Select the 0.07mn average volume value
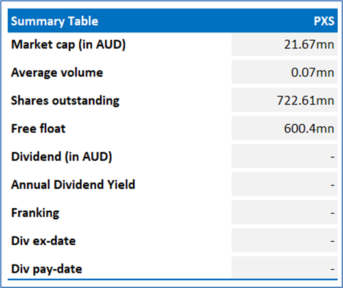This screenshot has width=343, height=288. click(312, 73)
